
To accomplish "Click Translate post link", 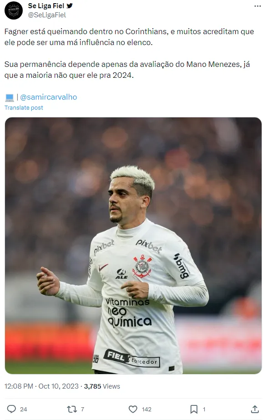I will (x=24, y=108).
